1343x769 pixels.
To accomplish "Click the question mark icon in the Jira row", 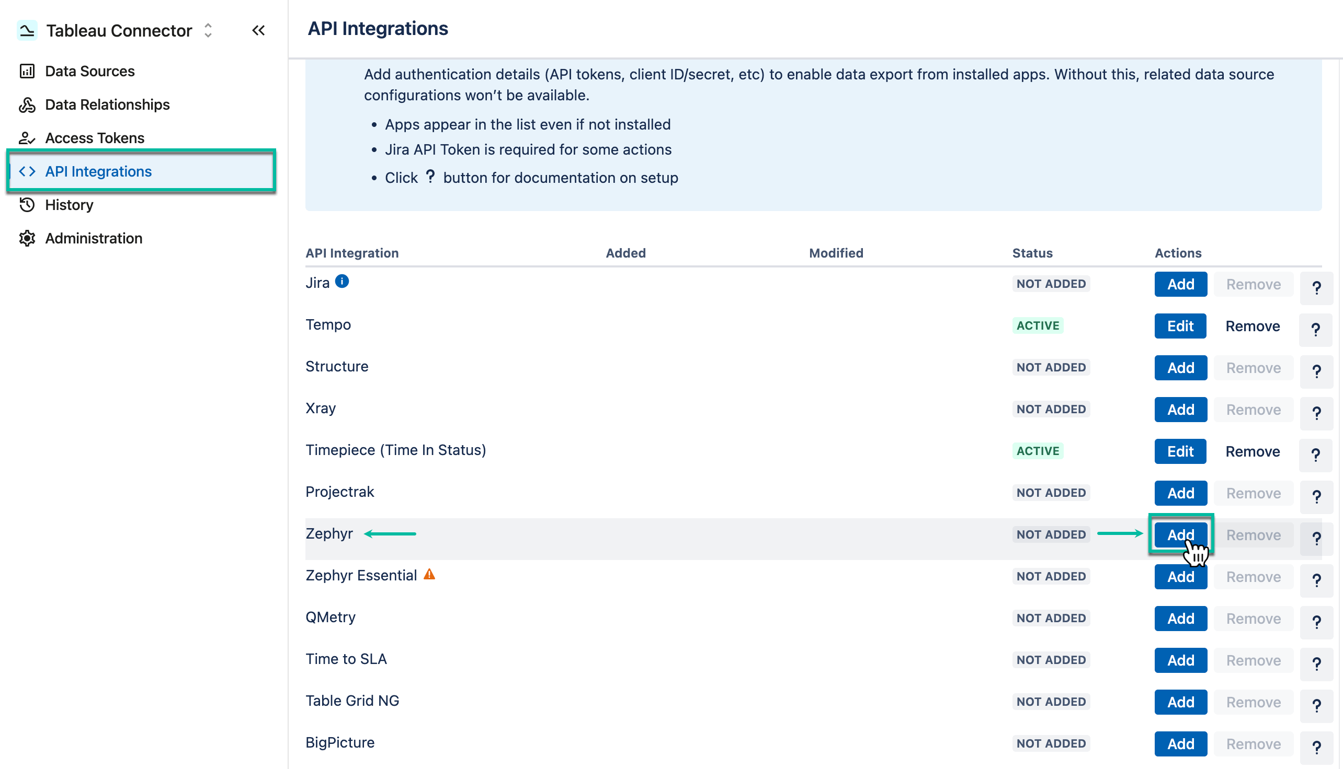I will click(1316, 288).
